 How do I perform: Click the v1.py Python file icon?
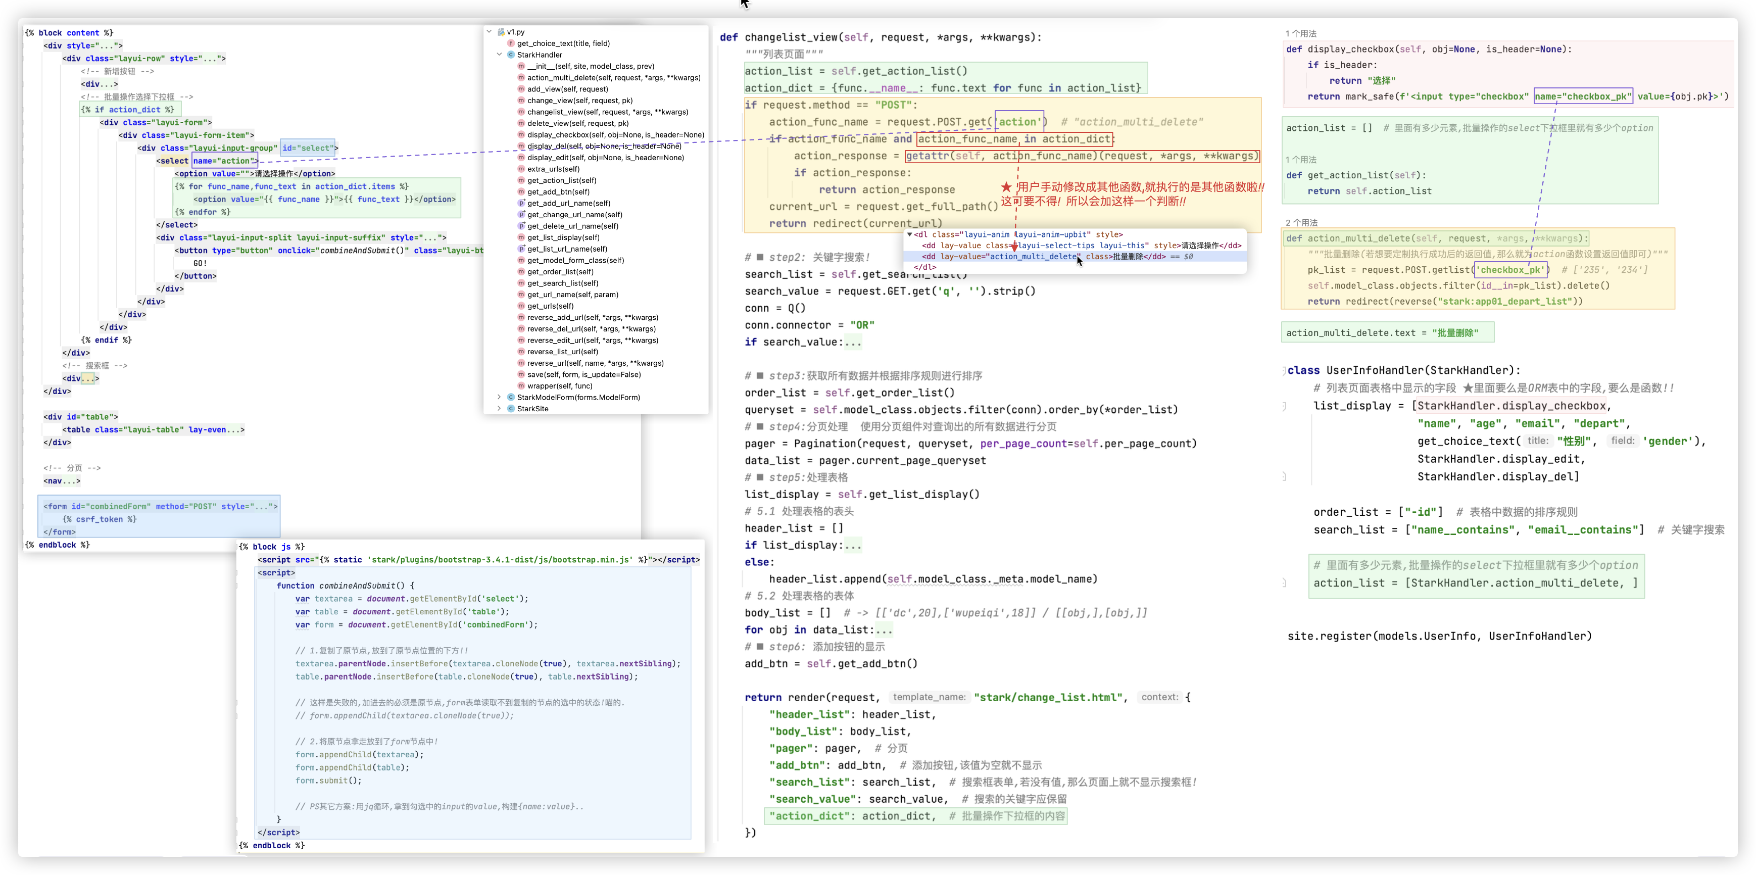(501, 32)
